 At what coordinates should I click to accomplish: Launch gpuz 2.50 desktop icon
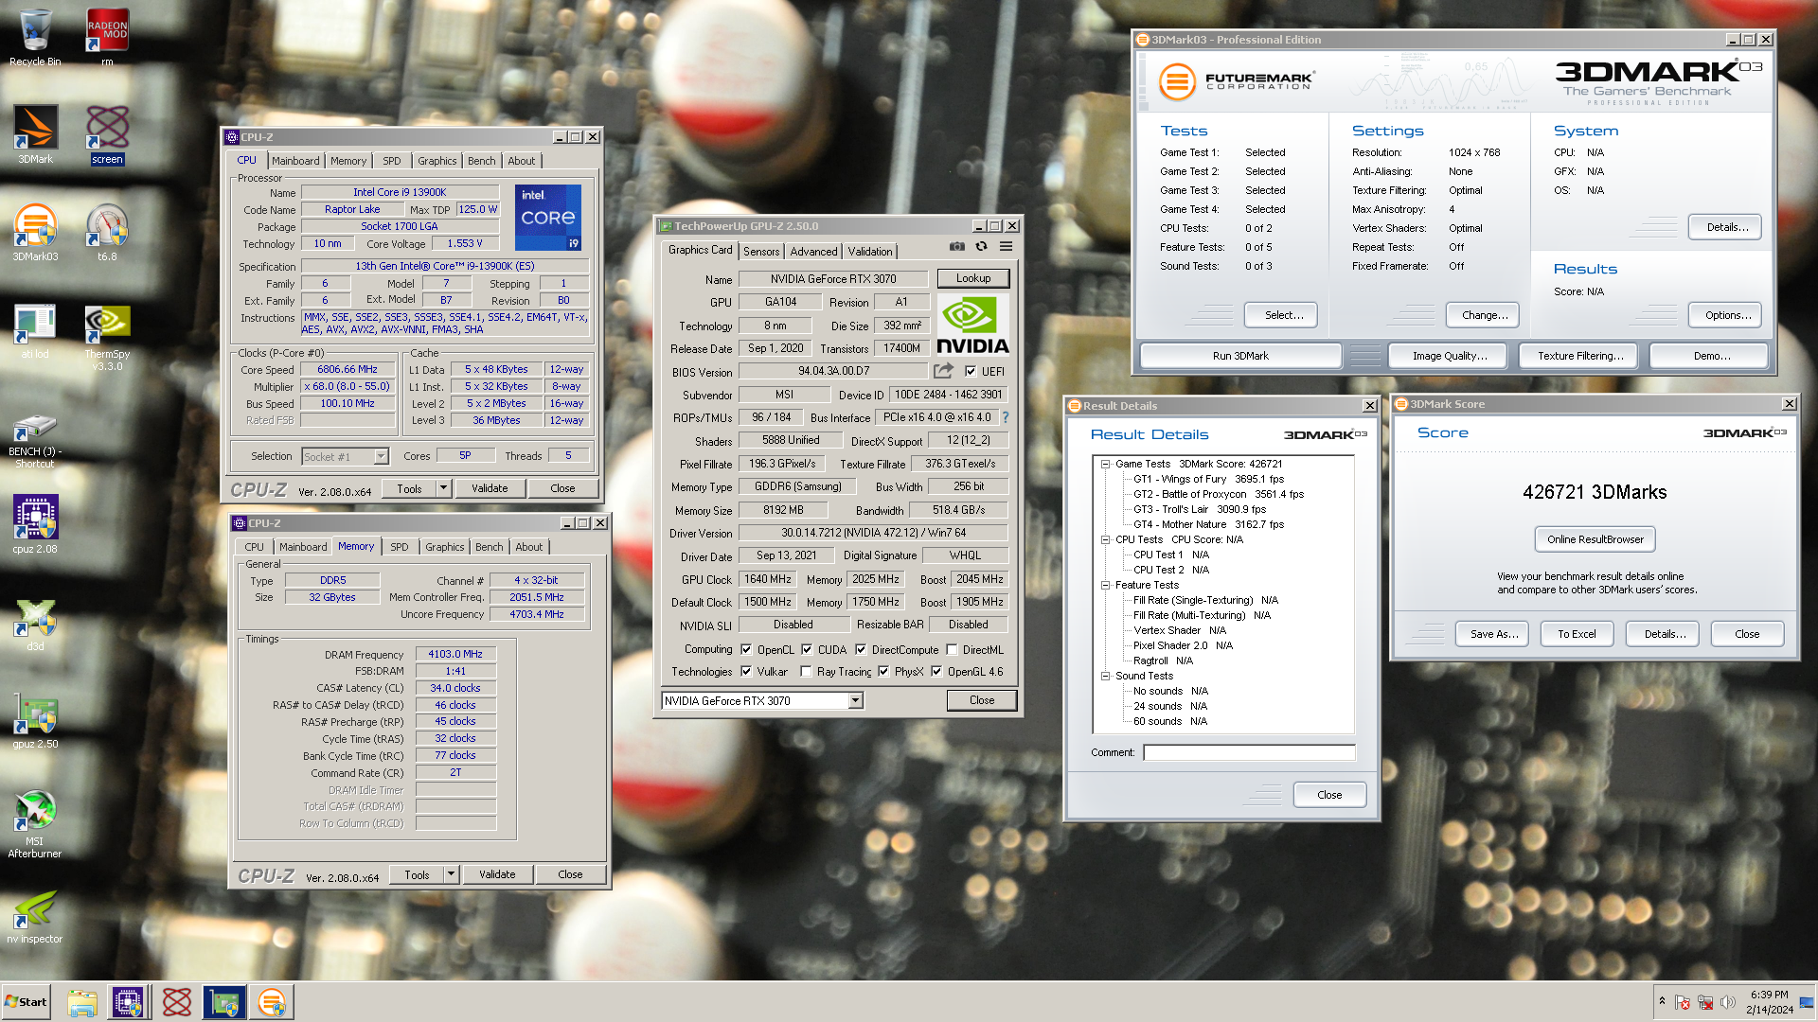[35, 719]
